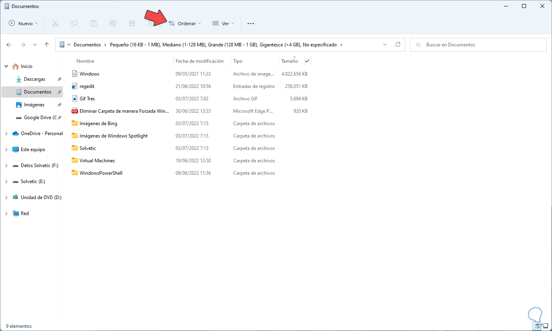The height and width of the screenshot is (331, 552).
Task: Select the WindowsPowerShell folder icon
Action: tap(74, 173)
